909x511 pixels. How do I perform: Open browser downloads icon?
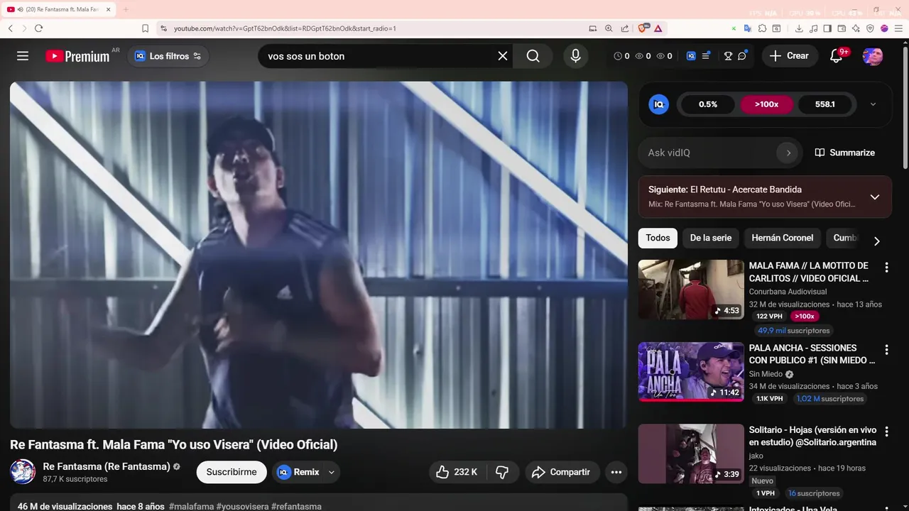tap(799, 28)
